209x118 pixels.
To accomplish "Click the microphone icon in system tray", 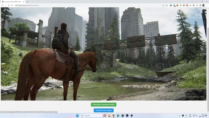I will [186, 115].
